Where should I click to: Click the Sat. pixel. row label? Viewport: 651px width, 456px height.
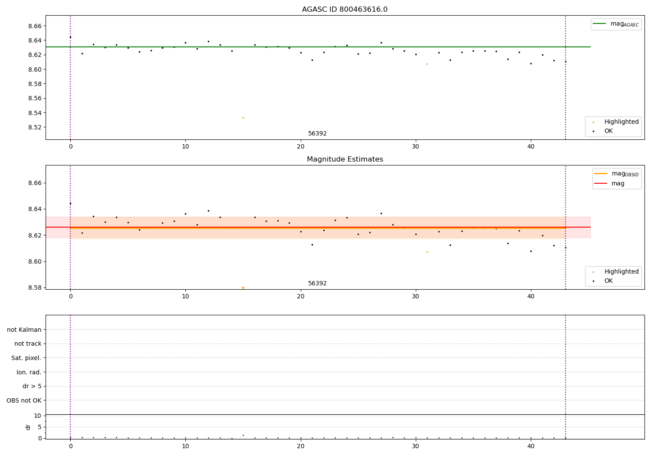tap(26, 358)
